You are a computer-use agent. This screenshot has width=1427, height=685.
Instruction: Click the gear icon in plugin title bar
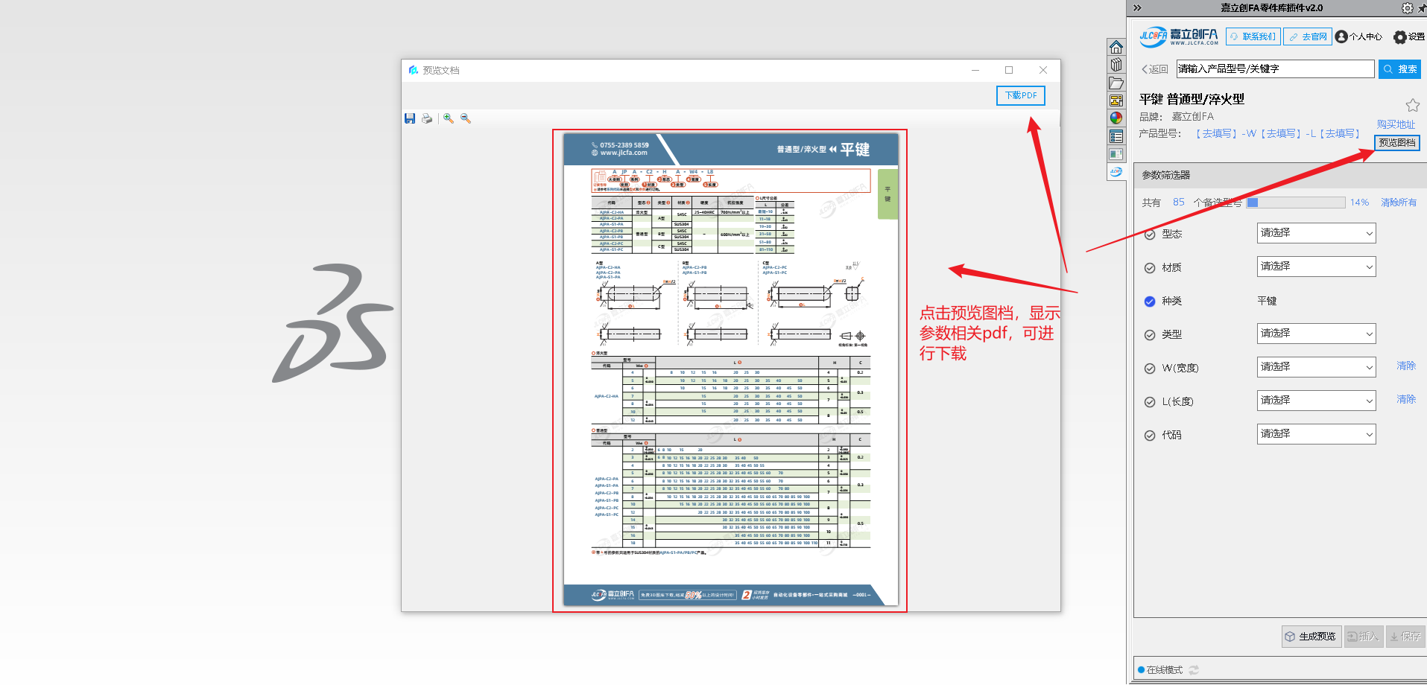point(1407,8)
